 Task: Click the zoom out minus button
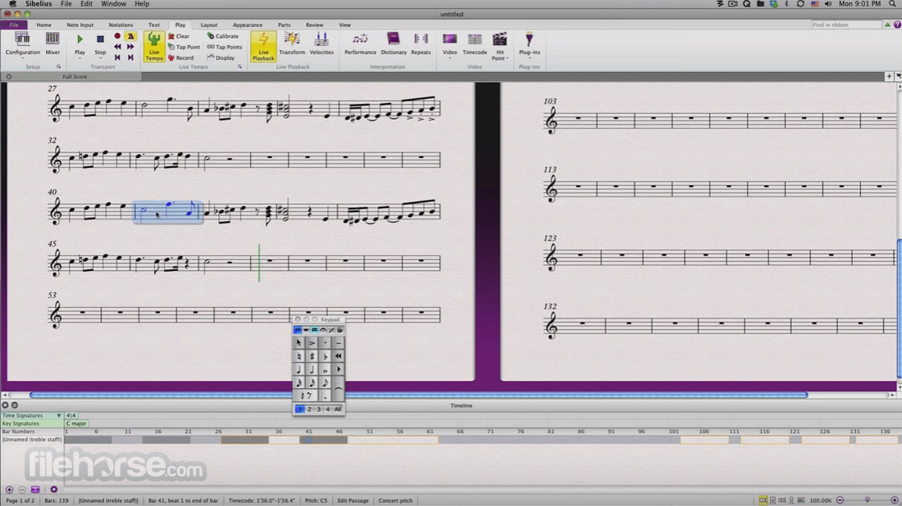[840, 500]
